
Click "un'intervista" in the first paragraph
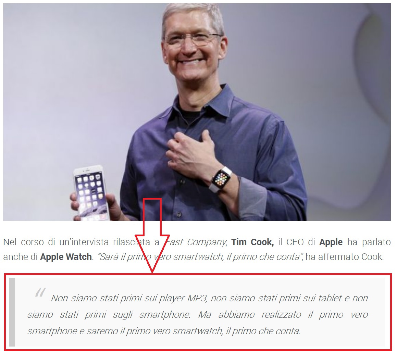84,242
